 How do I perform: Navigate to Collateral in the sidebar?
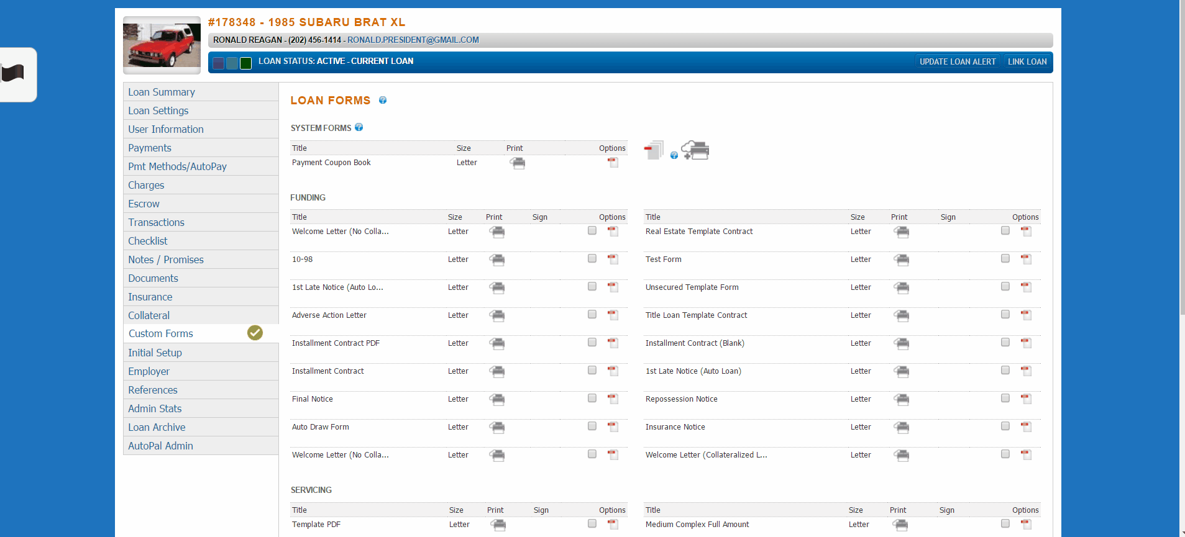coord(201,315)
